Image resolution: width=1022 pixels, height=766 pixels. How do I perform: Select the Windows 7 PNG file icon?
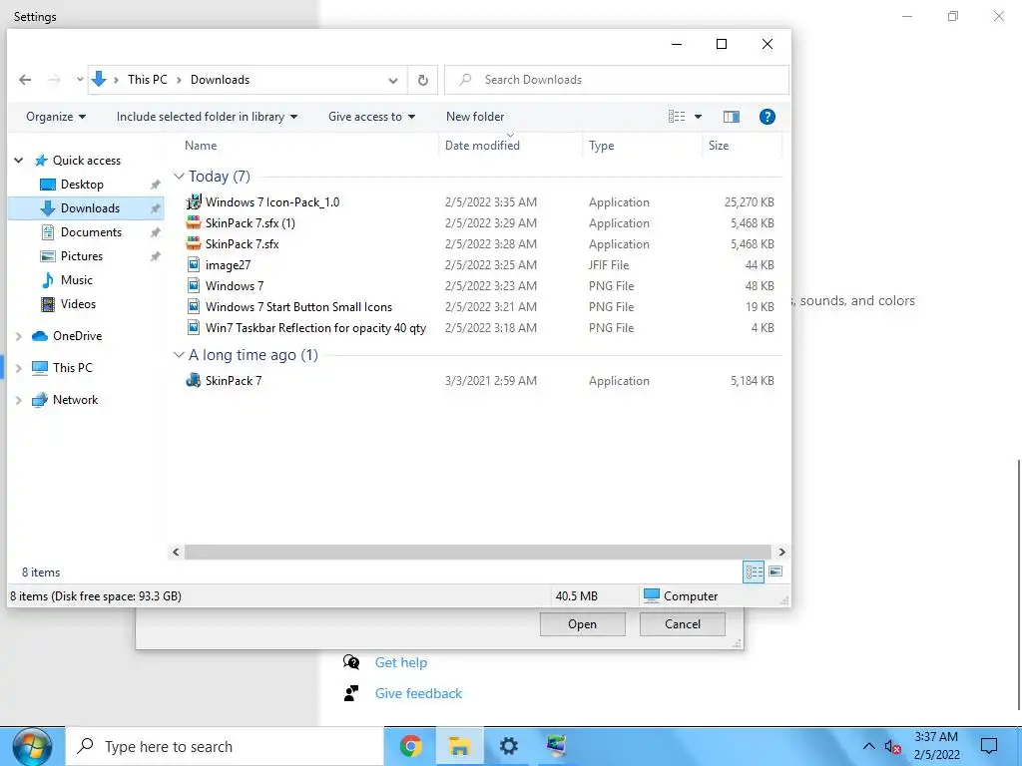(x=194, y=286)
